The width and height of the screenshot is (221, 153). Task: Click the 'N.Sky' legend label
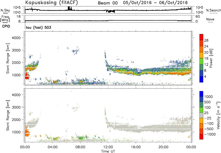[5, 10]
